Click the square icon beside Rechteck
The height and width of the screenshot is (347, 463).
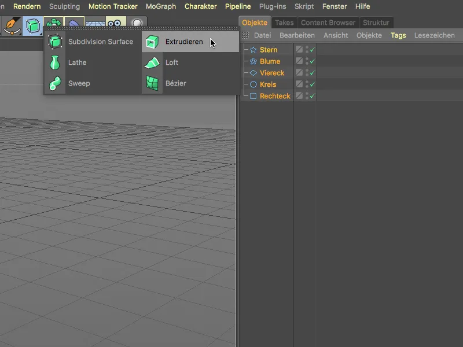coord(253,96)
